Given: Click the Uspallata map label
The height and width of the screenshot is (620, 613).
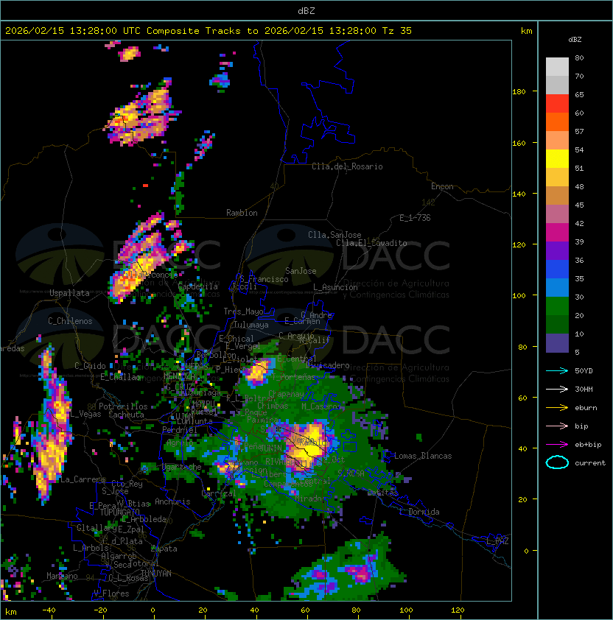Looking at the screenshot, I should click(x=69, y=293).
